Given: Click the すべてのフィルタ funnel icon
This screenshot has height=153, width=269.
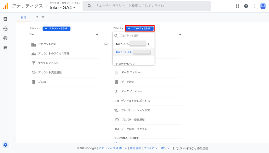Looking at the screenshot, I should coord(34,63).
